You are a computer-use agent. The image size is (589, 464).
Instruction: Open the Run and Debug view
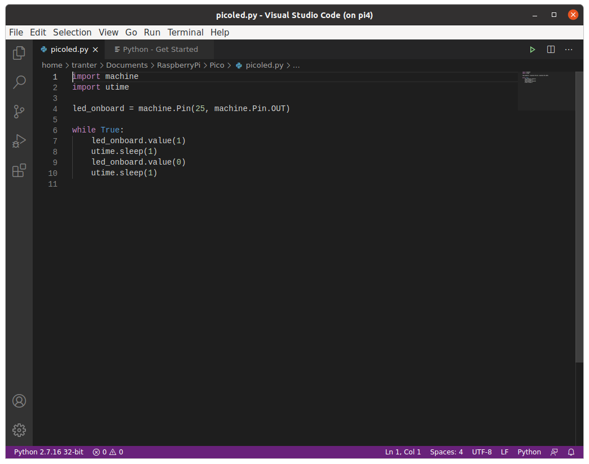[x=19, y=141]
